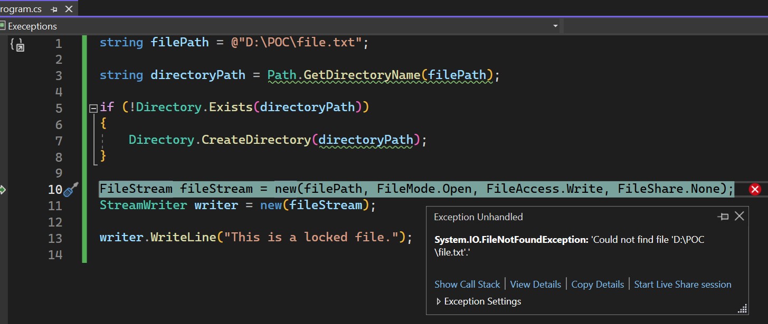Expand the Exception Settings section
This screenshot has height=324, width=768.
pyautogui.click(x=438, y=301)
